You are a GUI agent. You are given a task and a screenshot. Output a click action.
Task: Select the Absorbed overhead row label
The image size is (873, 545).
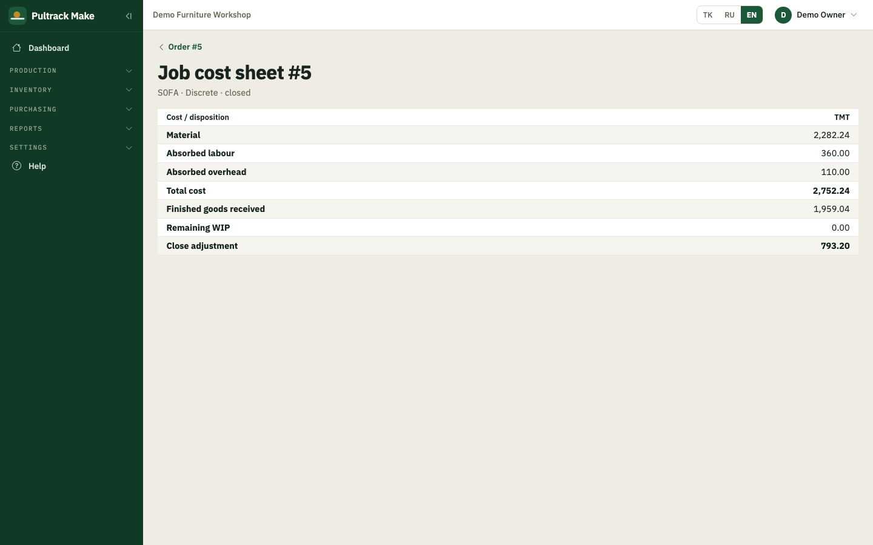tap(206, 172)
